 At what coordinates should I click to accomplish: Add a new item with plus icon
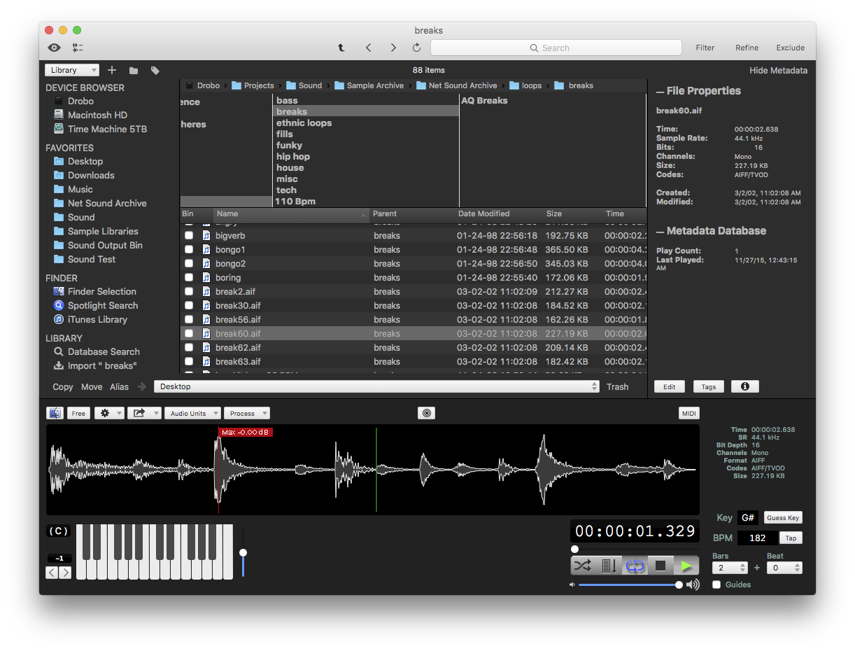[112, 70]
